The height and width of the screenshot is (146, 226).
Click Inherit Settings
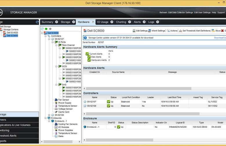pyautogui.click(x=157, y=31)
